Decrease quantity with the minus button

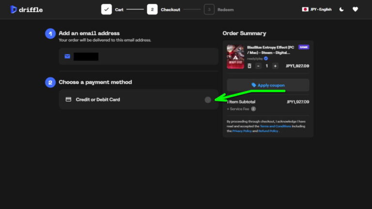click(x=259, y=66)
